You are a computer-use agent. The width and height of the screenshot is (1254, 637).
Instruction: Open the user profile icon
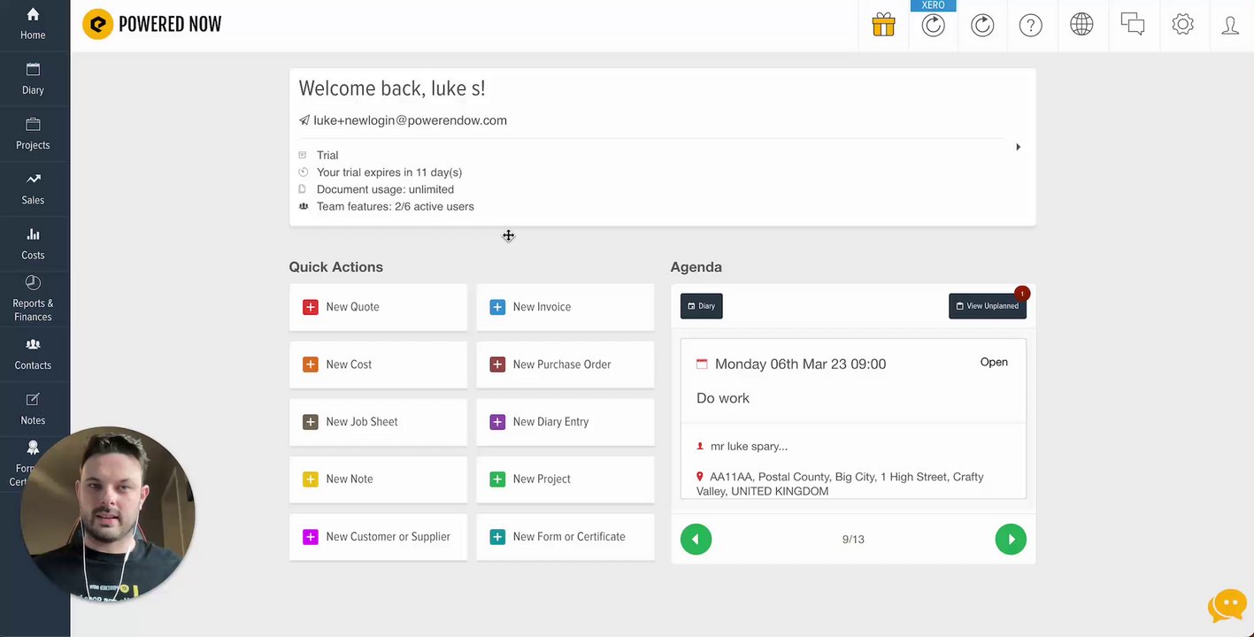click(1230, 25)
